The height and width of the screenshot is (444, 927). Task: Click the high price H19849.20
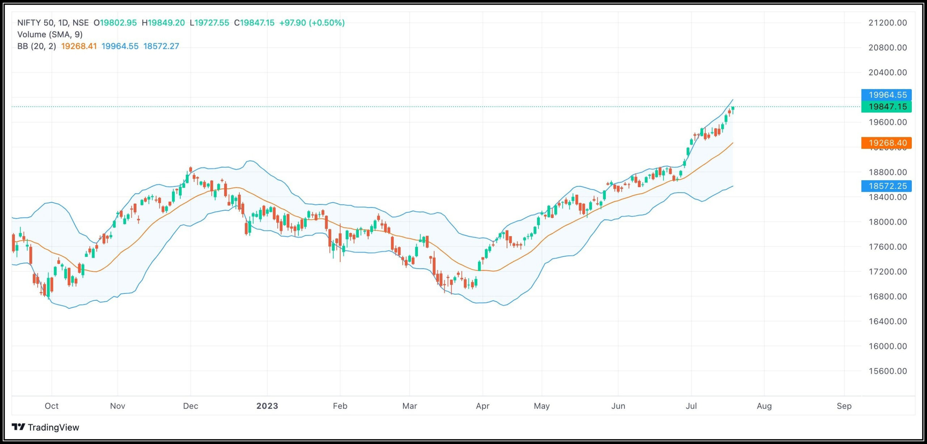[x=163, y=23]
